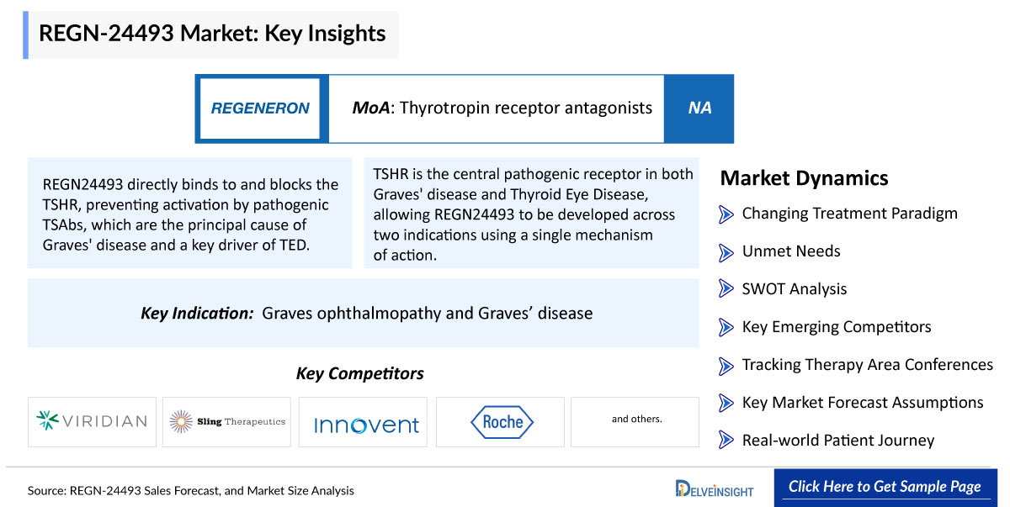Click the REGN-24493 Market: Key Insights title
Screen dimensions: 1010x507
point(212,34)
